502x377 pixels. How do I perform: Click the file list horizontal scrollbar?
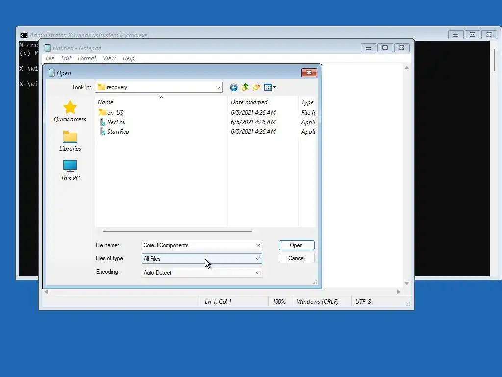click(177, 231)
